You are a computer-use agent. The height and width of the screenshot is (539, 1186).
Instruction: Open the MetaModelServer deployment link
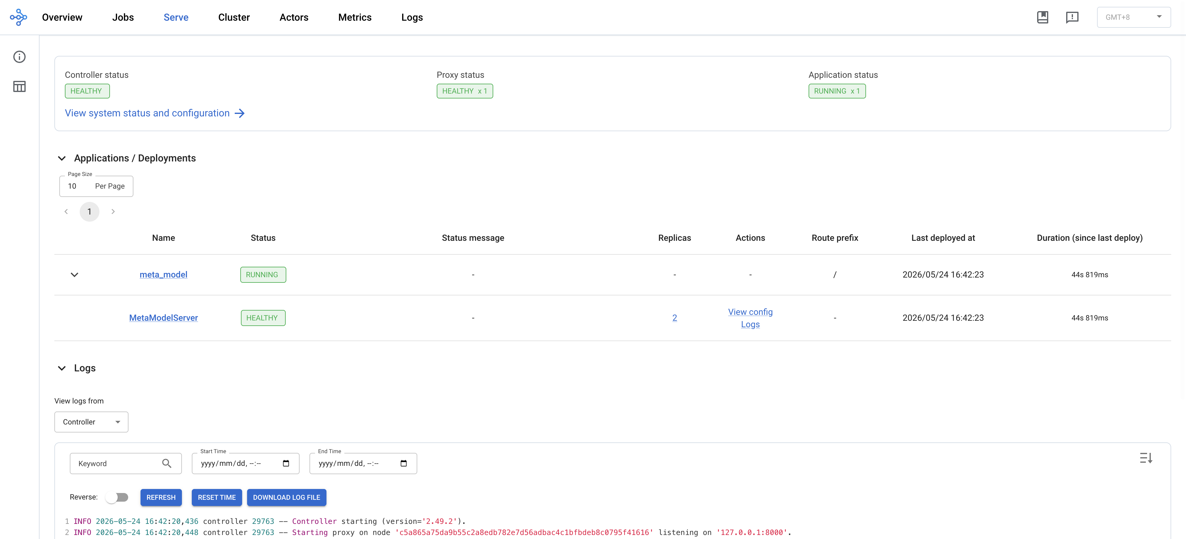(x=163, y=318)
